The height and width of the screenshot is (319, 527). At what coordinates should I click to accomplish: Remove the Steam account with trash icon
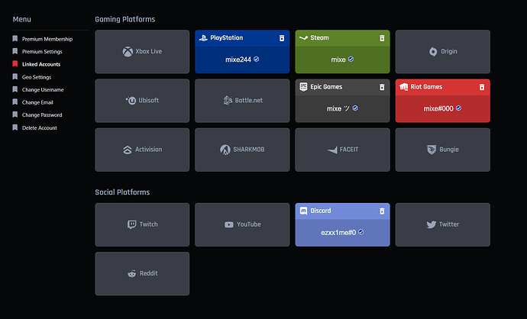382,38
